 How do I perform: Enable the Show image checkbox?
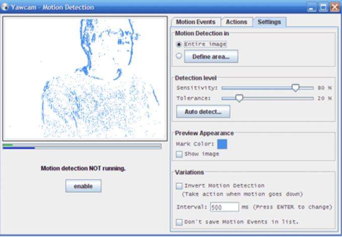179,154
